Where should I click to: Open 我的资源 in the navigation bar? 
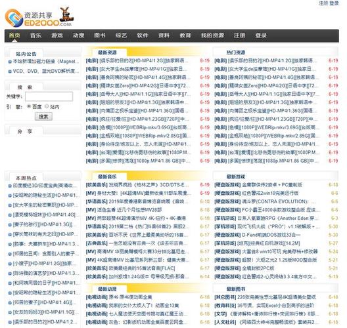[212, 35]
